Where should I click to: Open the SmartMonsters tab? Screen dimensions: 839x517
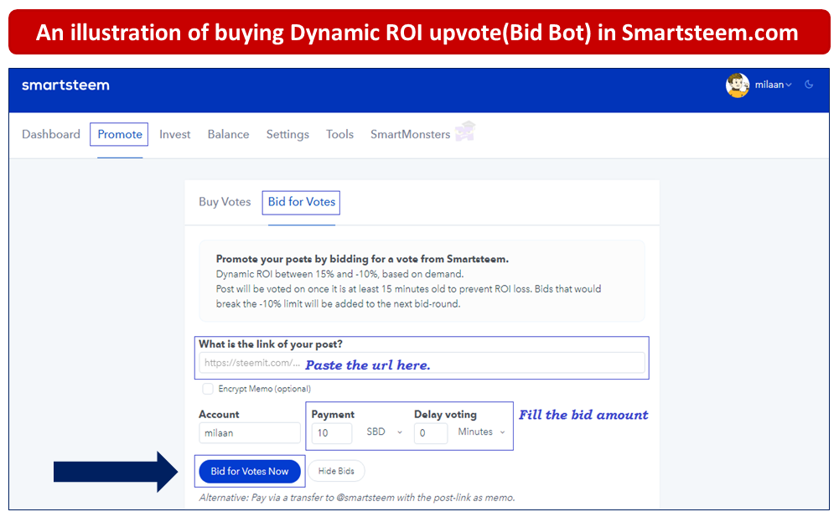(x=410, y=134)
